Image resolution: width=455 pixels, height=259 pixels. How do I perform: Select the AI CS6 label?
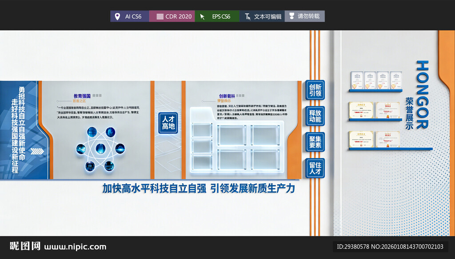pos(133,16)
